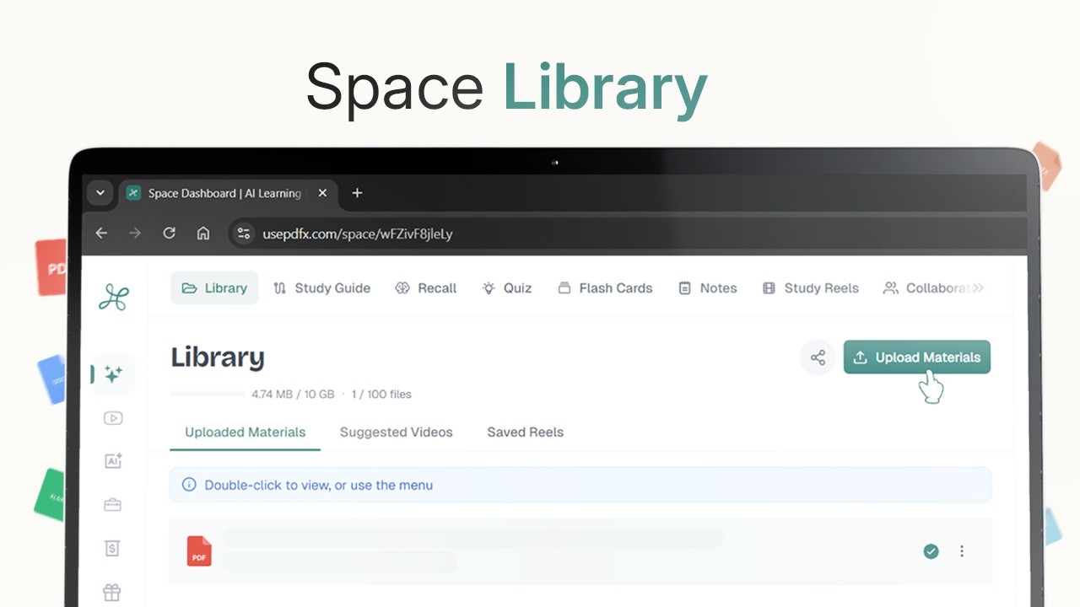Click the share icon button
The height and width of the screenshot is (607, 1080).
818,357
